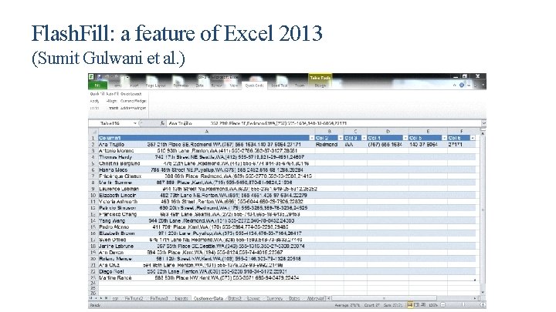Screen dimensions: 556x312
Task: Select column D header
Action: (388, 132)
